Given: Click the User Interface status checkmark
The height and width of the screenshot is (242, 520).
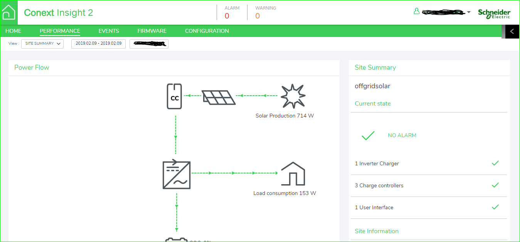Looking at the screenshot, I should (x=495, y=207).
